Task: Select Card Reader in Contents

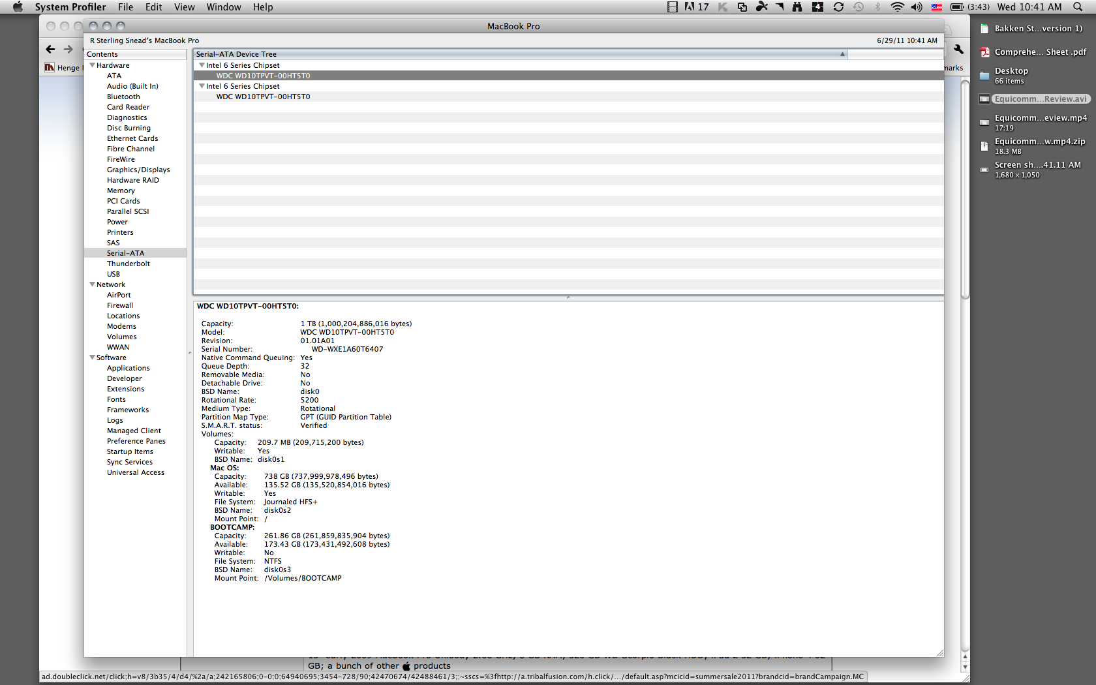Action: [x=128, y=107]
